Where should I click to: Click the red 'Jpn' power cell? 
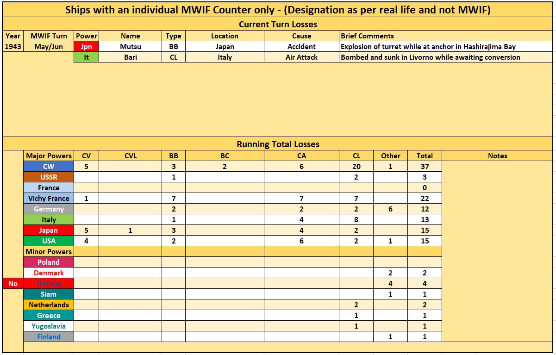87,46
